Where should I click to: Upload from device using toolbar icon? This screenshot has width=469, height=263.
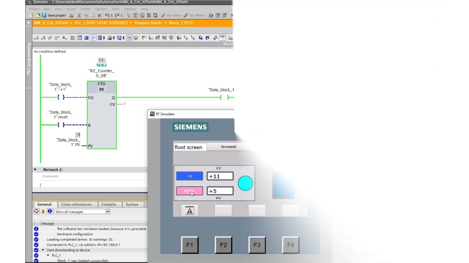[x=142, y=15]
